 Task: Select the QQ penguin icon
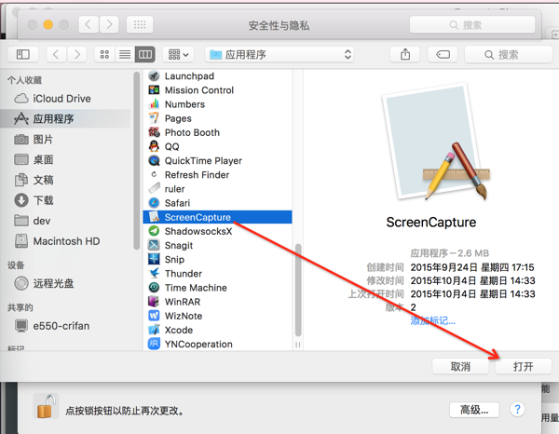pos(154,146)
